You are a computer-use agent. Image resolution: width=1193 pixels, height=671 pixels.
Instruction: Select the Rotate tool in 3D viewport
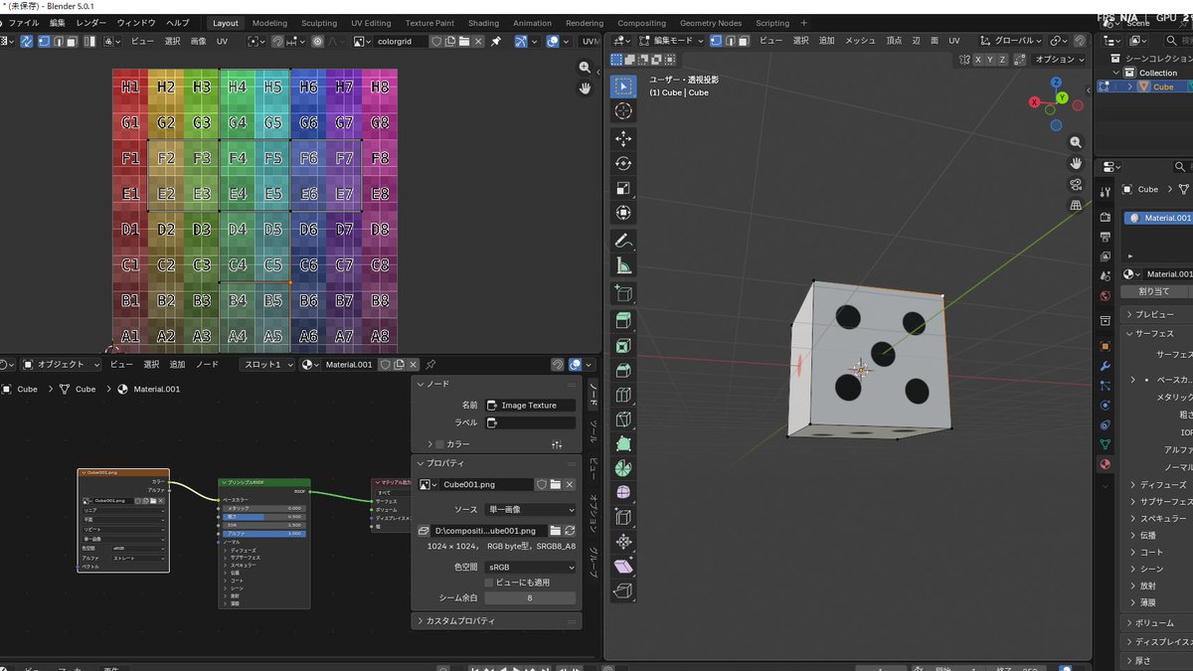coord(623,164)
